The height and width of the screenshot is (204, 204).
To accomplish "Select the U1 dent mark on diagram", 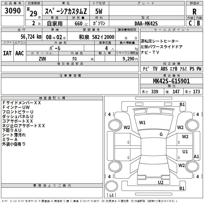I will (x=185, y=152).
